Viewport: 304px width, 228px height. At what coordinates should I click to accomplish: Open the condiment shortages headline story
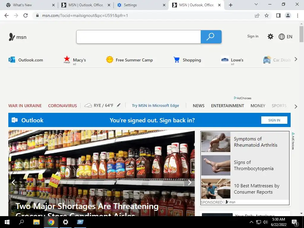click(x=87, y=210)
